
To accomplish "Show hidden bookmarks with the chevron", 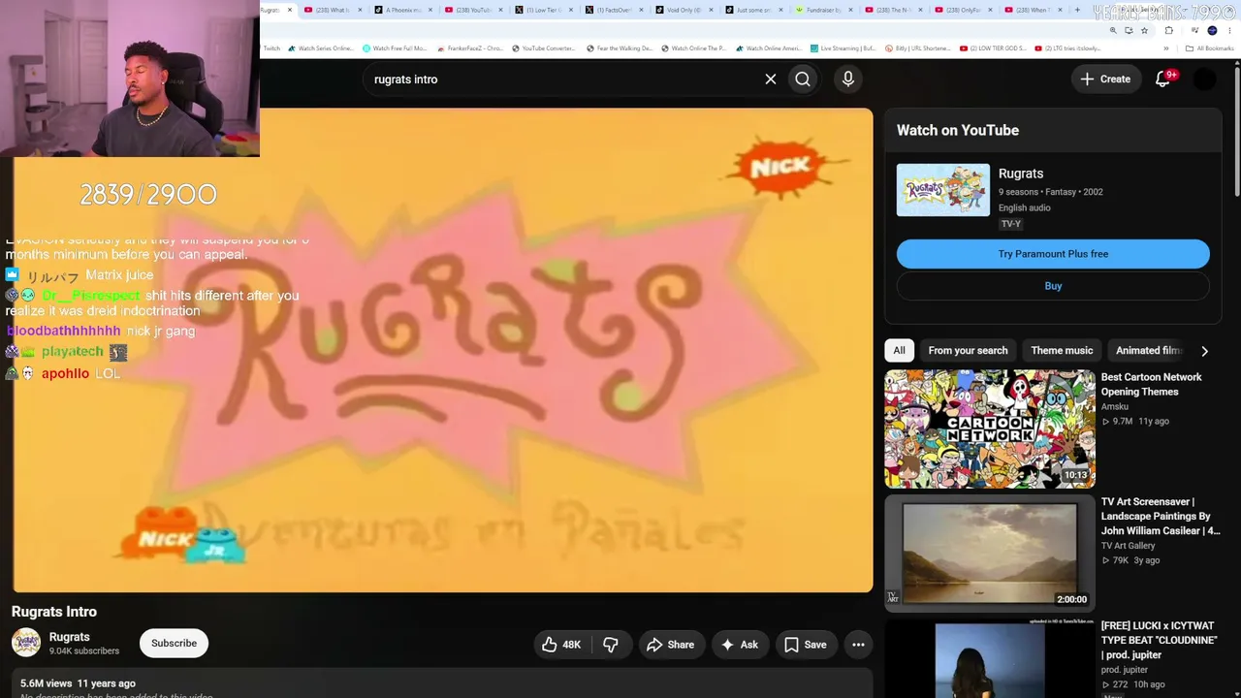I will click(1166, 48).
